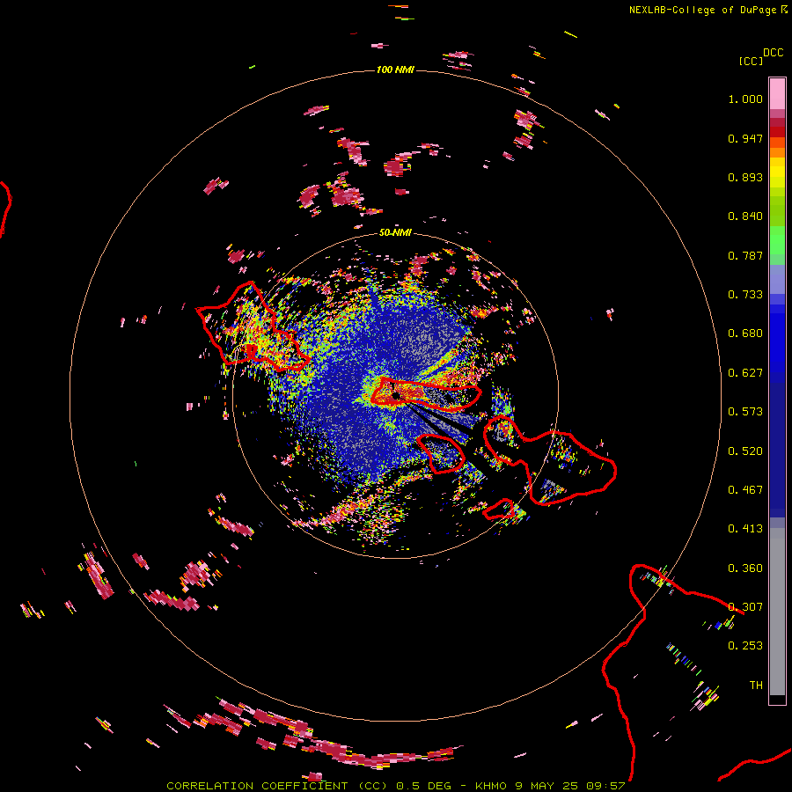Click the 0.413 scale value
The image size is (792, 792).
pyautogui.click(x=745, y=529)
